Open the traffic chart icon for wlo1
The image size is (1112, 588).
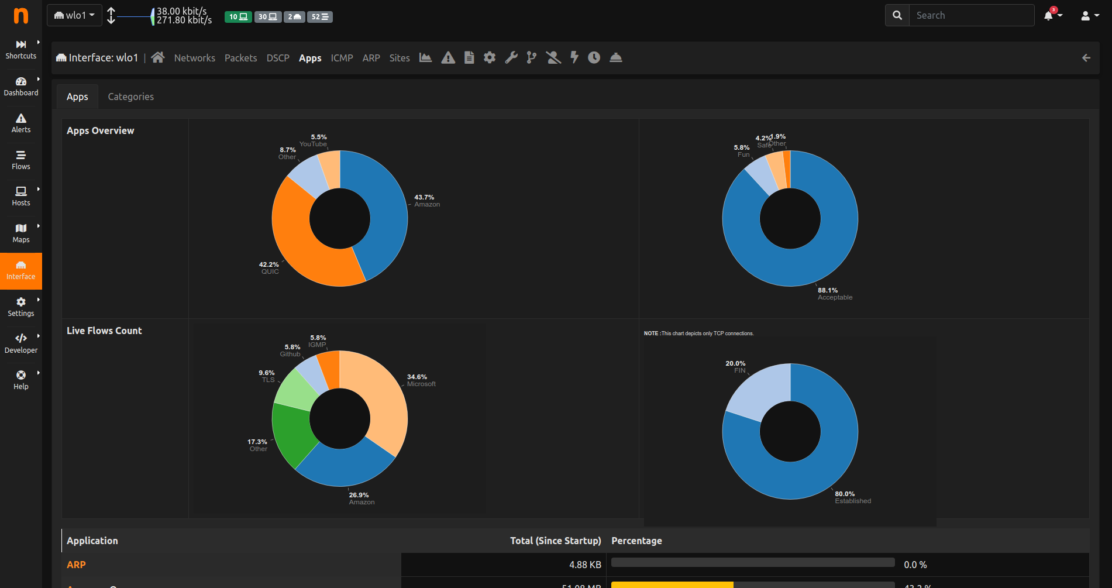(x=425, y=57)
